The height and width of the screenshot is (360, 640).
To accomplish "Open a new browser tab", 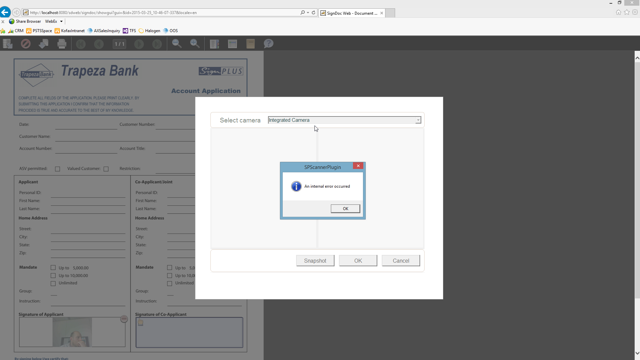I will click(390, 13).
